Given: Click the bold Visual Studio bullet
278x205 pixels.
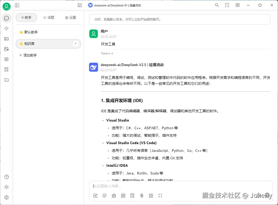Looking at the screenshot, I should click(x=118, y=120).
